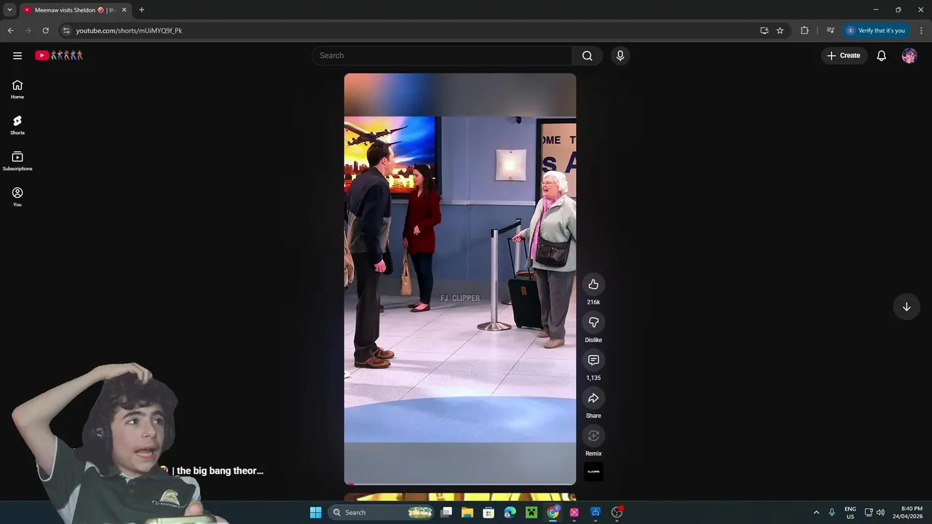Reload the page in Chrome

[x=45, y=31]
